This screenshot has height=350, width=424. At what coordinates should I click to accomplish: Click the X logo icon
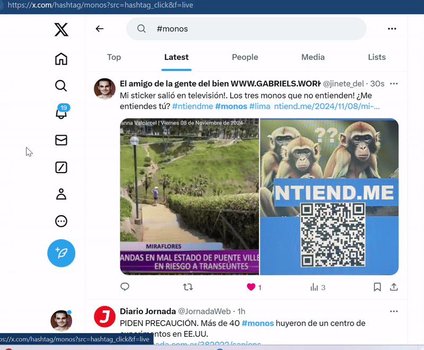pyautogui.click(x=61, y=29)
